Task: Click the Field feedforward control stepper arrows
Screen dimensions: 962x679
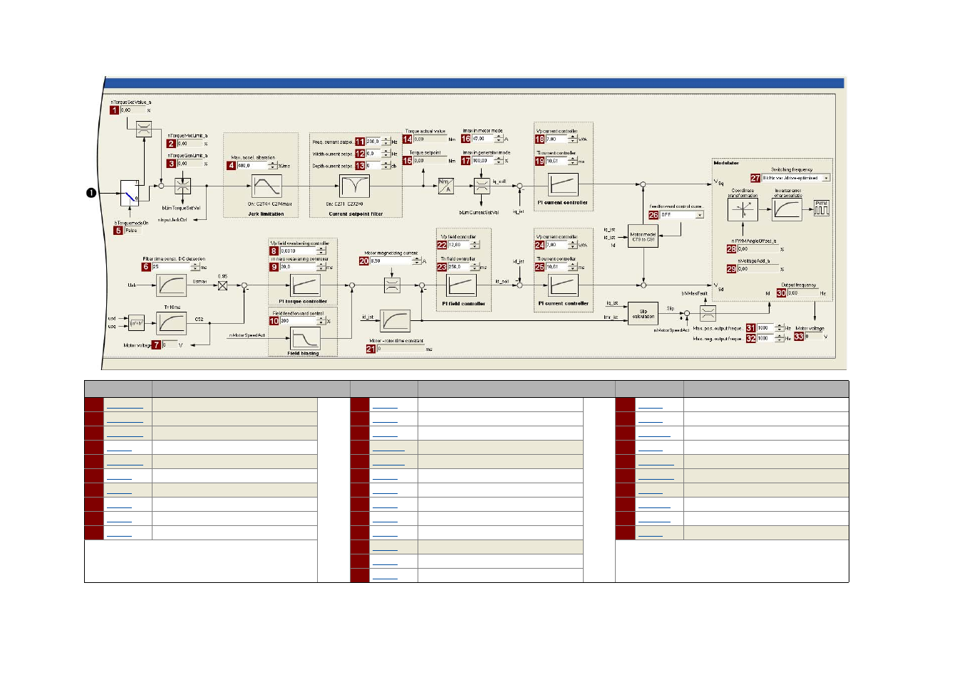Action: 321,321
